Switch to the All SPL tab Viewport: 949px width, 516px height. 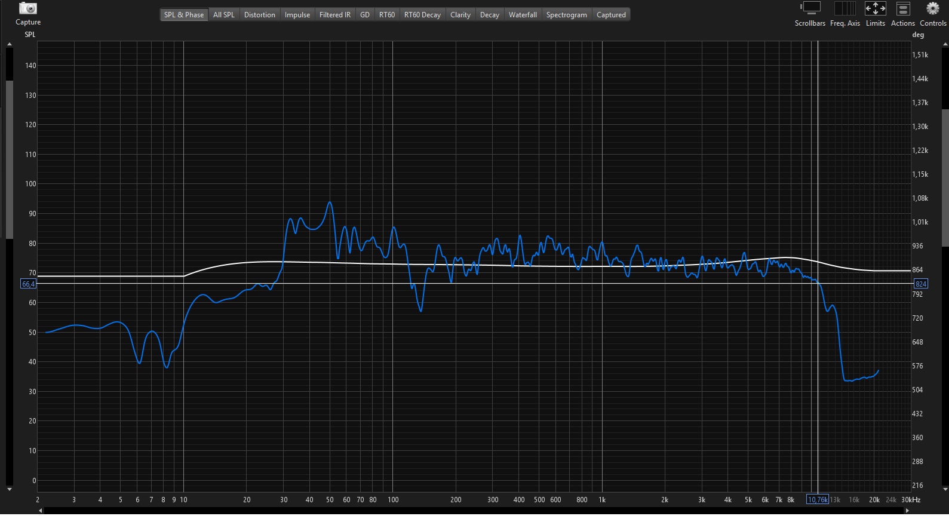coord(224,15)
